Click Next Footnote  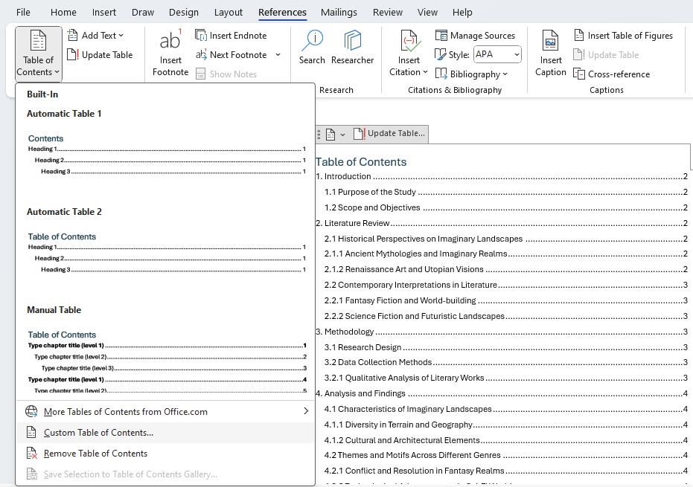231,55
